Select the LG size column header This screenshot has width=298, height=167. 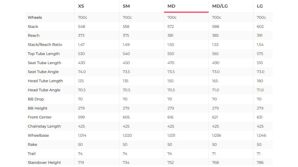(260, 6)
